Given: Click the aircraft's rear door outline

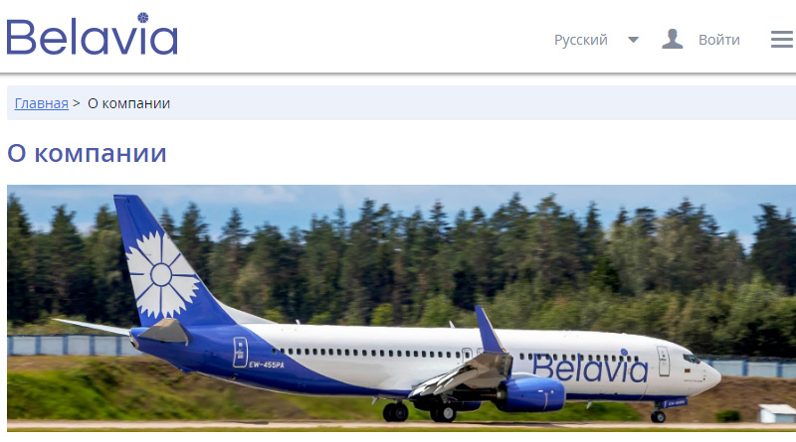Looking at the screenshot, I should tap(240, 352).
